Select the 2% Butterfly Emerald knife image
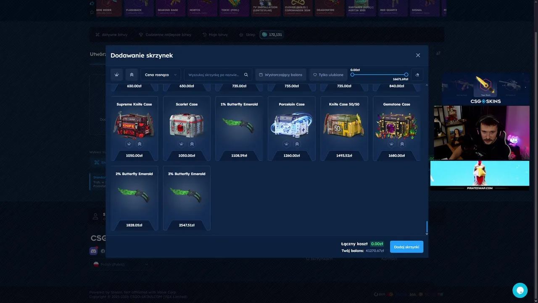This screenshot has width=538, height=303. (134, 195)
